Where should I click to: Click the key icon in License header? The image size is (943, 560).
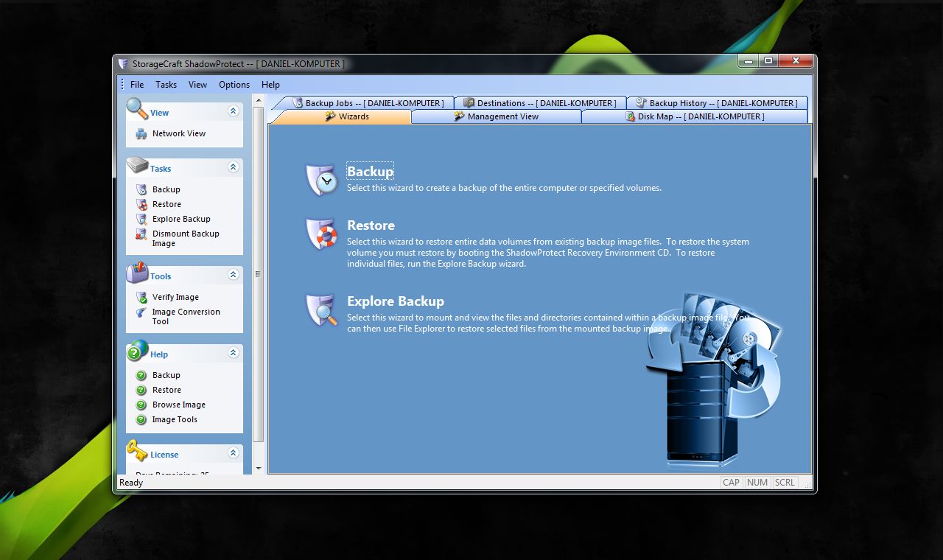tap(137, 450)
